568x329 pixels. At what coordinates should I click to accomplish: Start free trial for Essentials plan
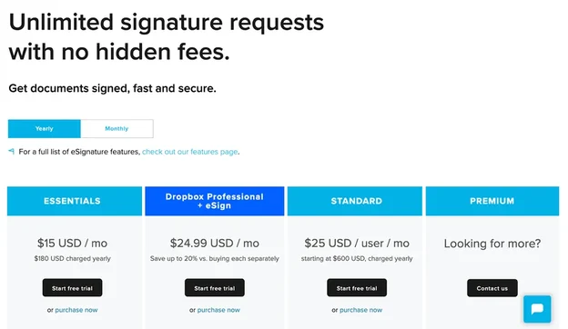[72, 288]
